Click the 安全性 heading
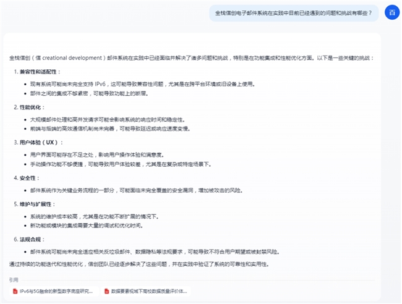The image size is (402, 304). click(x=27, y=178)
